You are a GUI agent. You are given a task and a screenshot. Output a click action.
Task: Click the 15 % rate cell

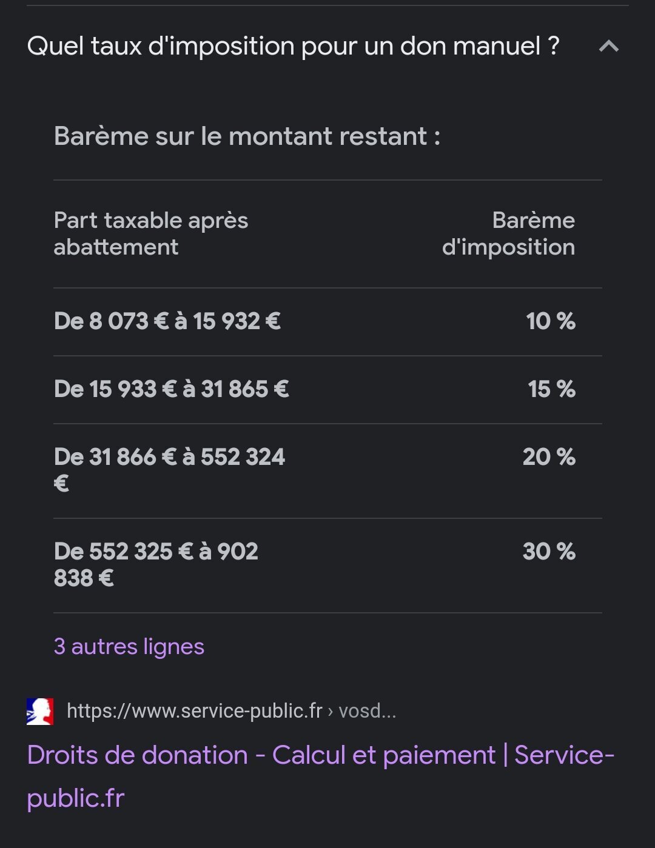[551, 389]
